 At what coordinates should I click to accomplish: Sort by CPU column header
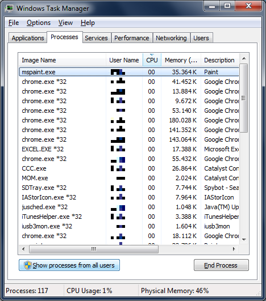[152, 60]
